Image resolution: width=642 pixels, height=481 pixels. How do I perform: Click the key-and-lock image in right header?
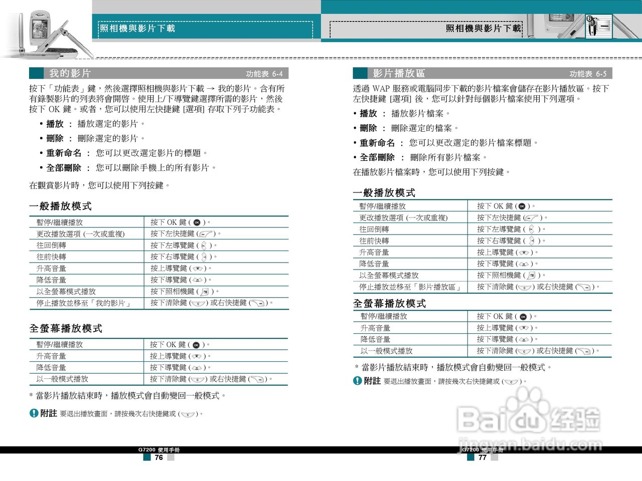point(599,26)
